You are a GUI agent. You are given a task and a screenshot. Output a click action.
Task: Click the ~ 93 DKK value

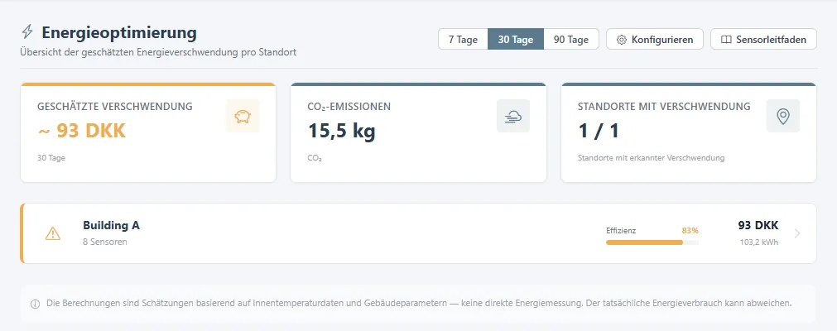(82, 131)
